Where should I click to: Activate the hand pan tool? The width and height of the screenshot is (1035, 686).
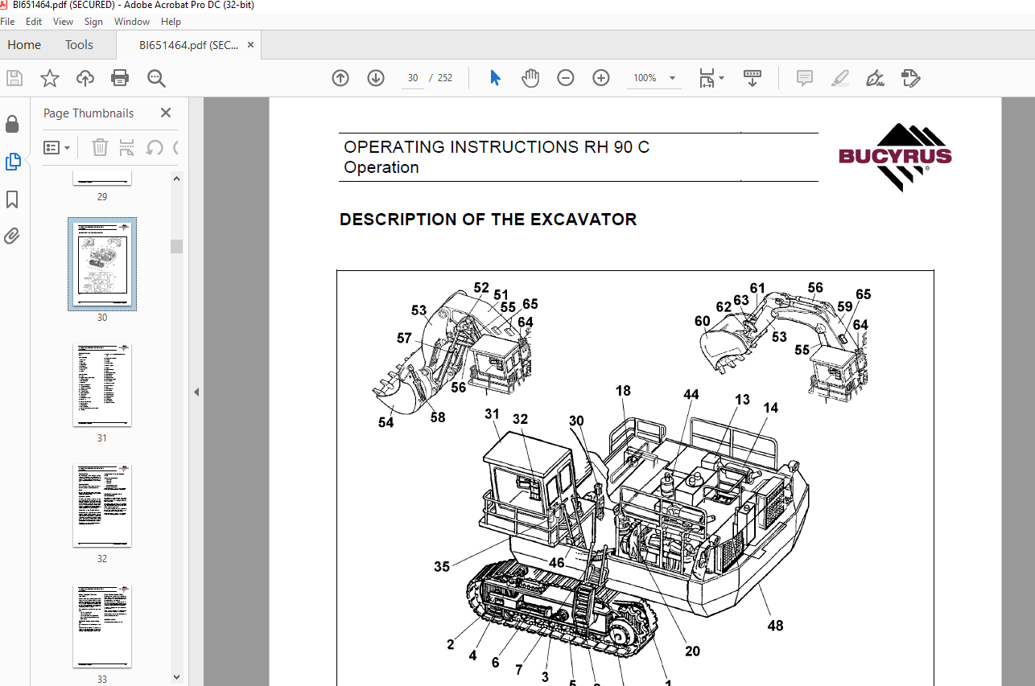tap(530, 78)
